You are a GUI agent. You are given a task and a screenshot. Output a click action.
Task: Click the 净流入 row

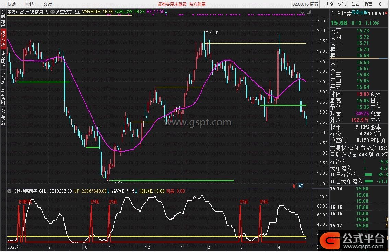pyautogui.click(x=359, y=162)
